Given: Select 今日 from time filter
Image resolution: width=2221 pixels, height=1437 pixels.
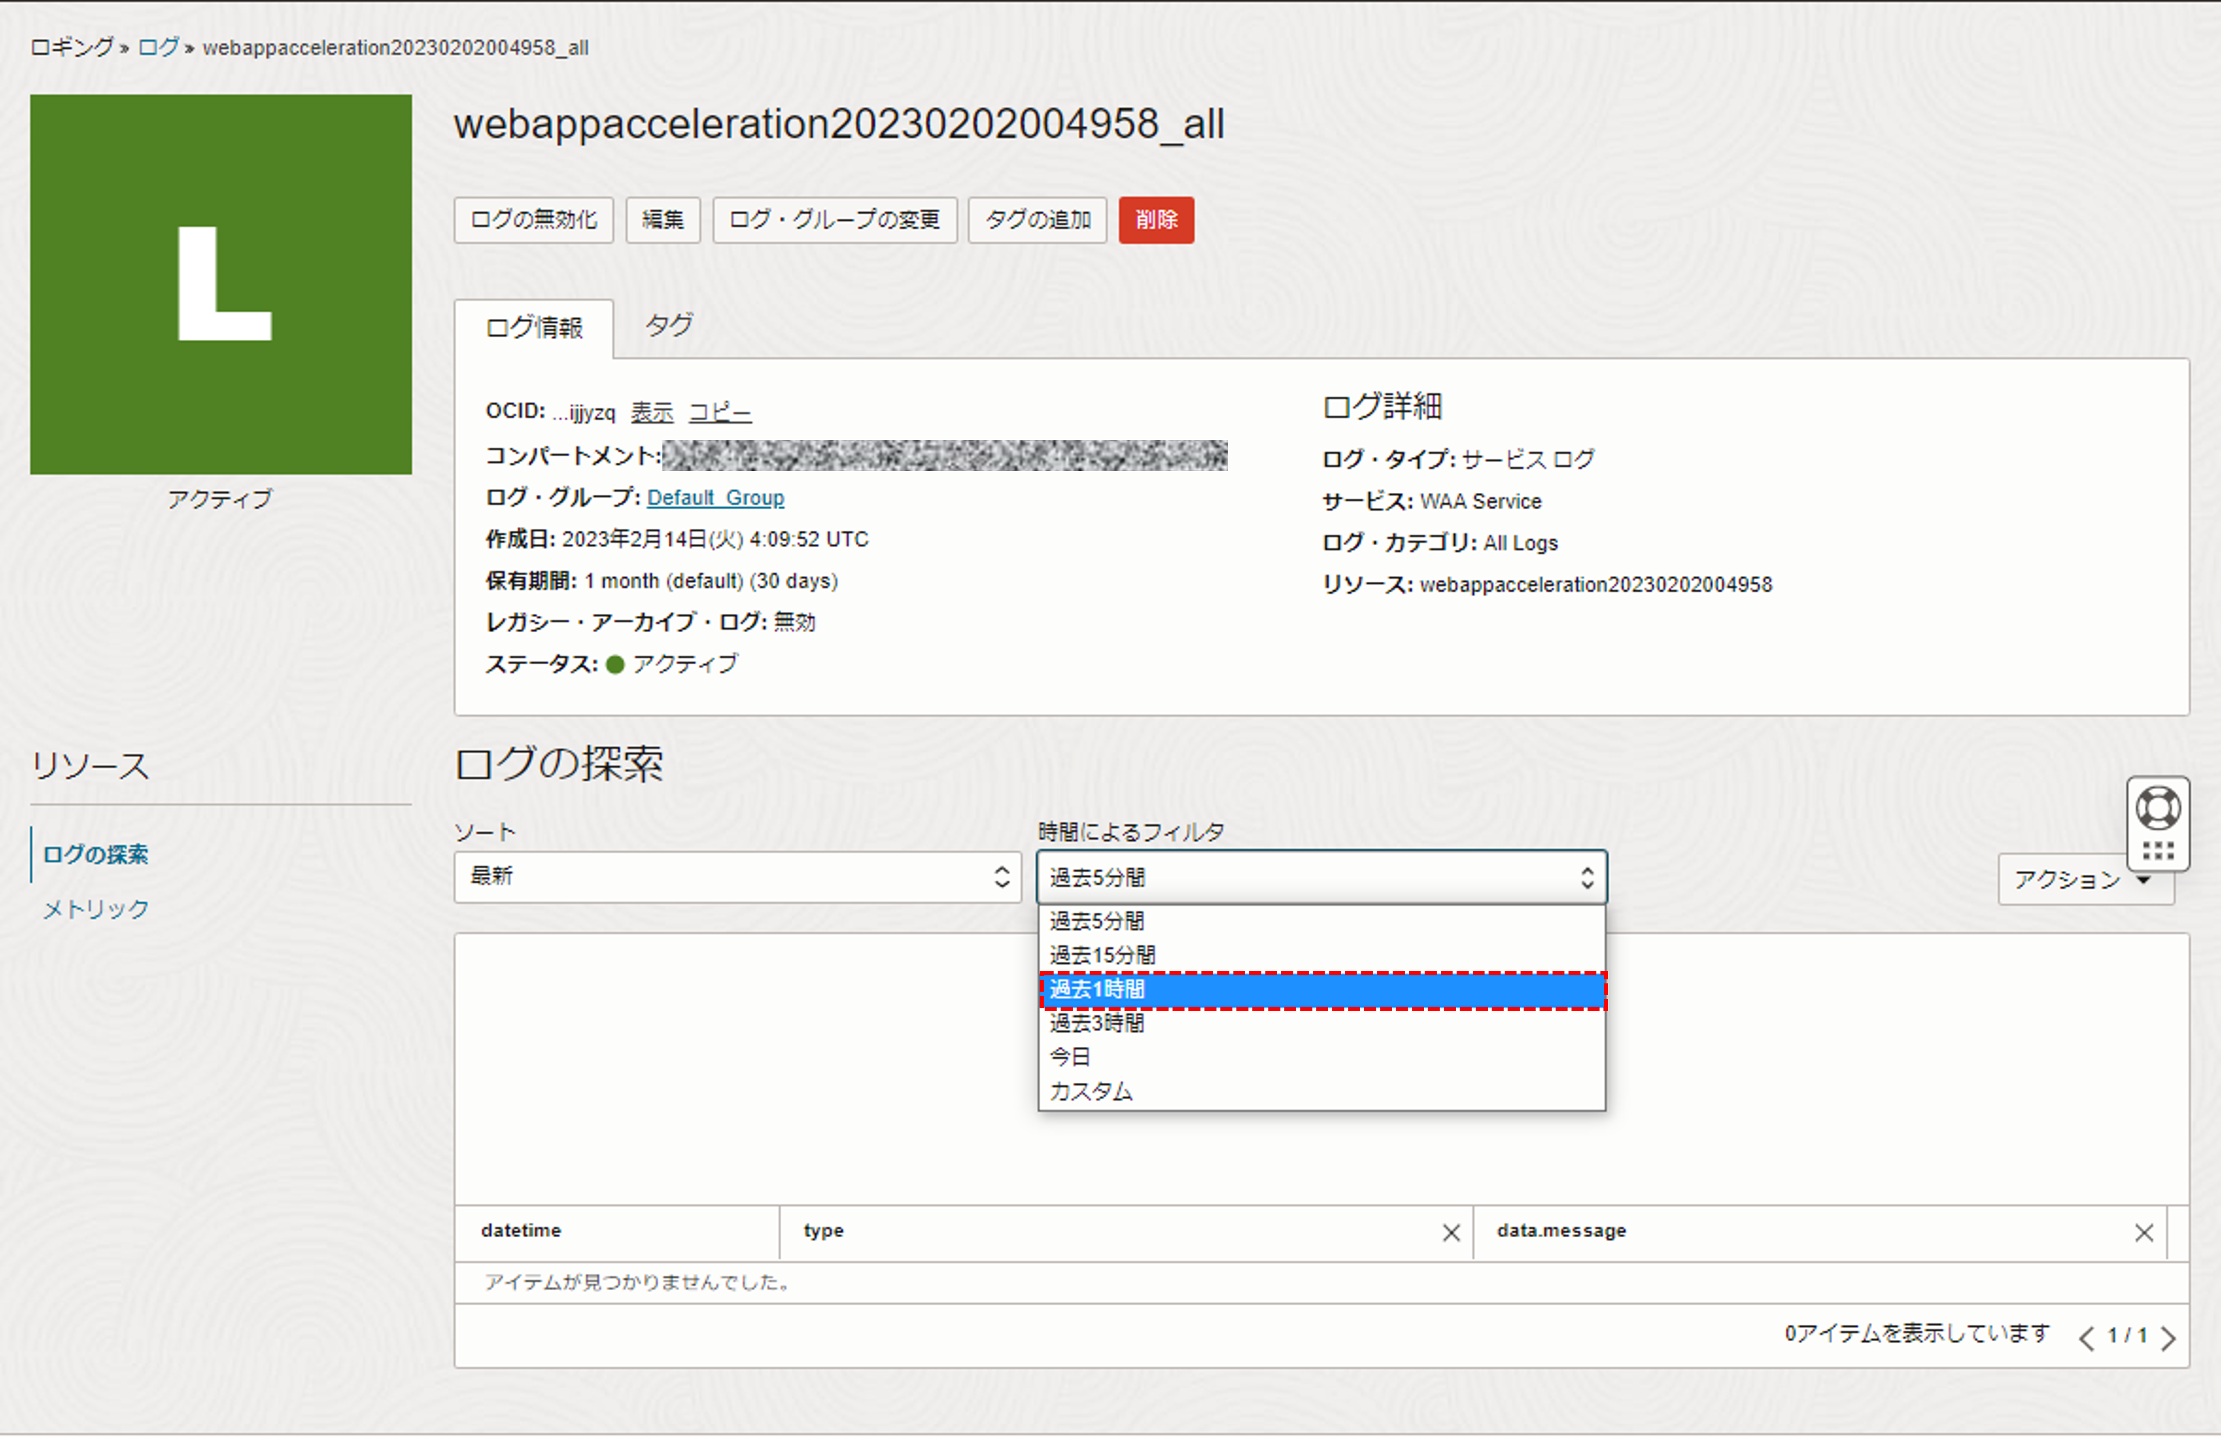Looking at the screenshot, I should point(1322,1057).
